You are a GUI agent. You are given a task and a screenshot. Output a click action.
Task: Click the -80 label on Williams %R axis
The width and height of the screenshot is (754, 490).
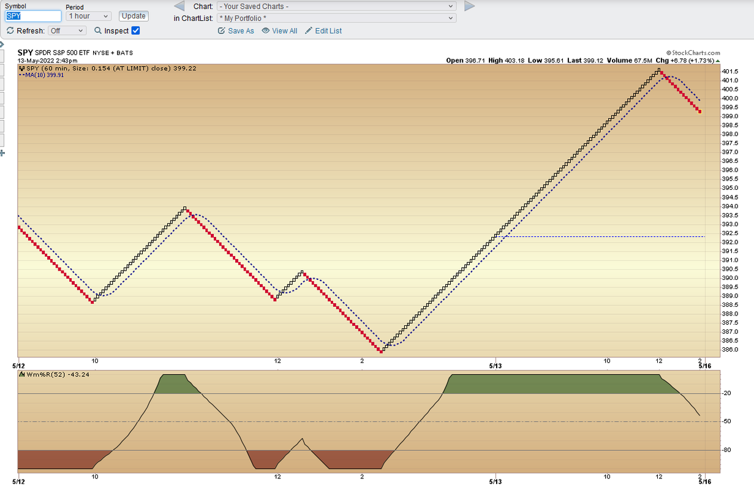point(727,450)
